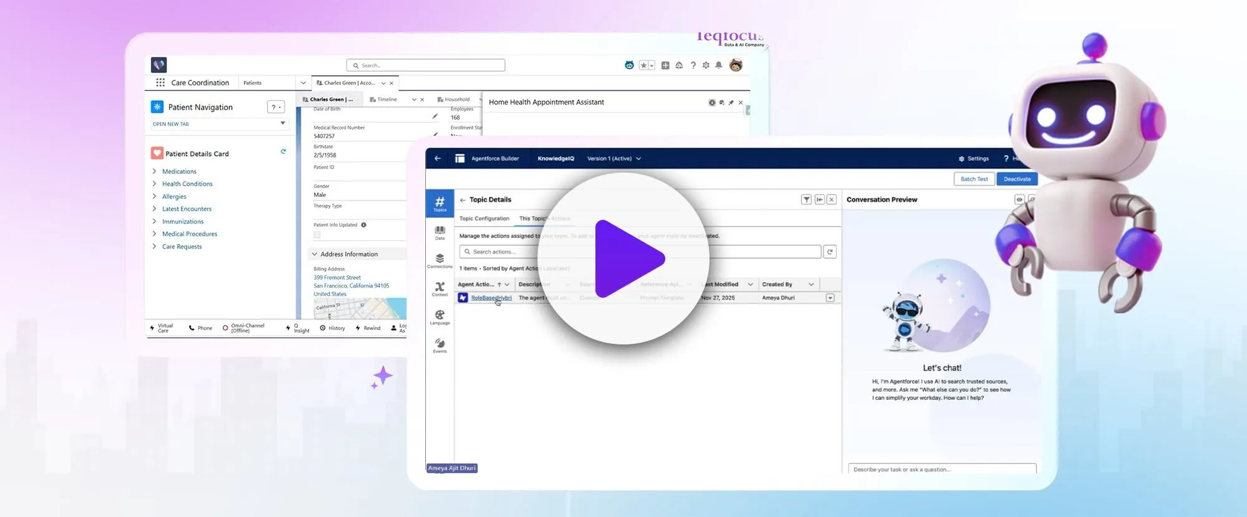Open Language in Agentforce Builder sidebar
The height and width of the screenshot is (517, 1247).
click(440, 318)
